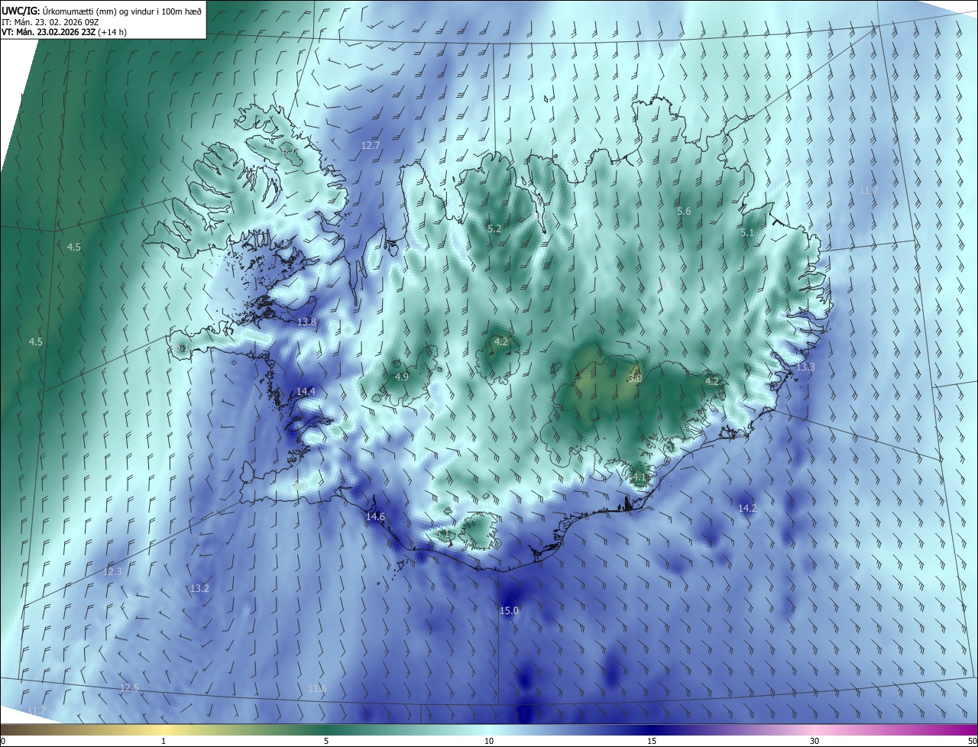The height and width of the screenshot is (747, 978).
Task: Select the 14.2 value label
Action: 747,508
